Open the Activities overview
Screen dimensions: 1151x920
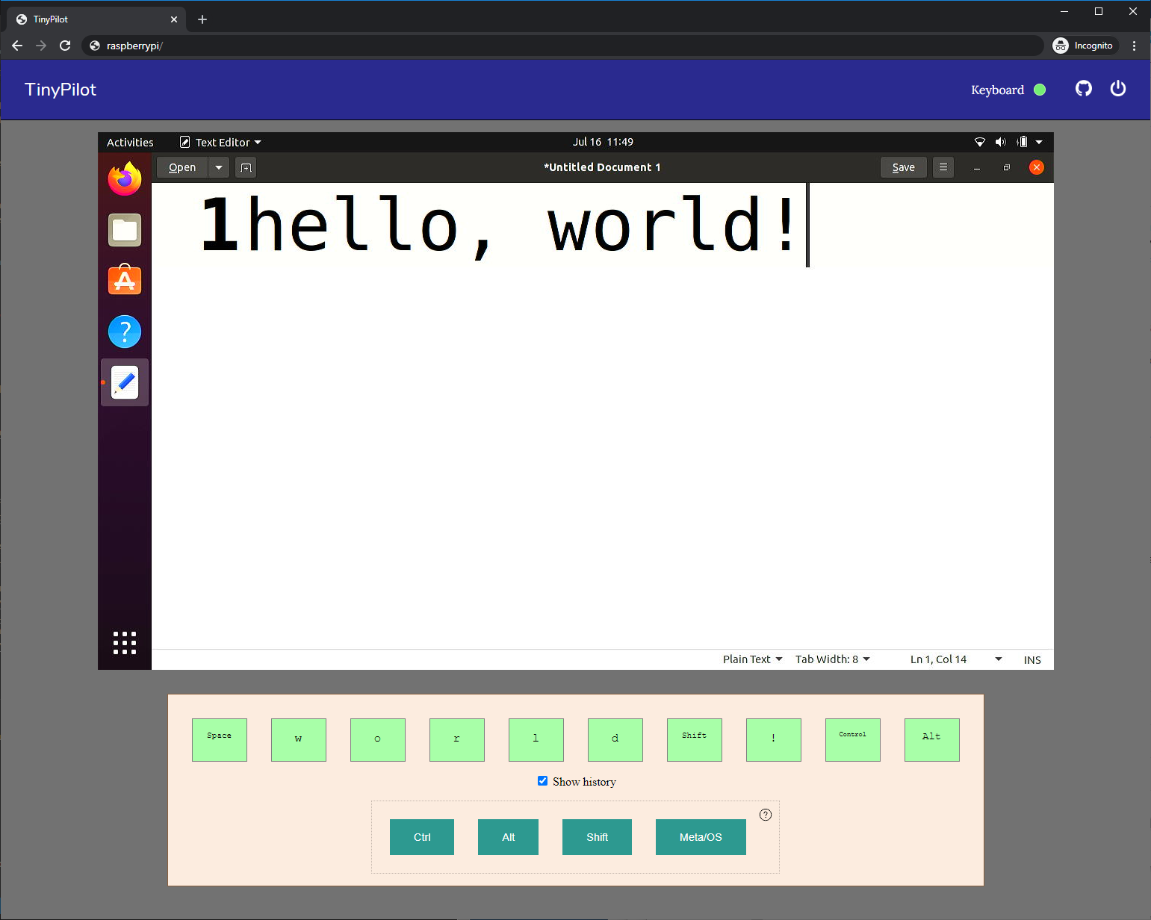pos(130,142)
